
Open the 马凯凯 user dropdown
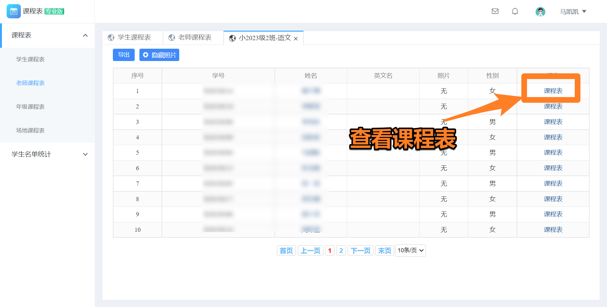coord(573,12)
